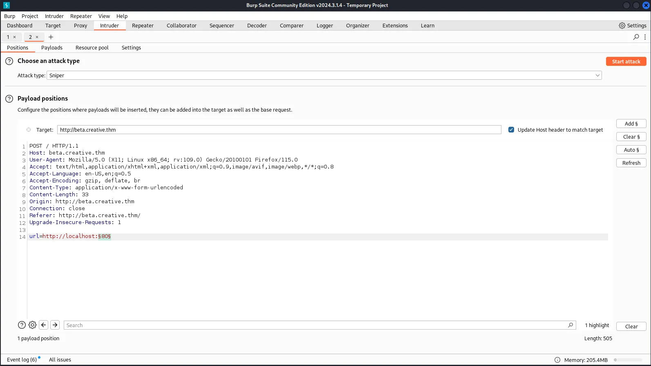
Task: Click the Clear § button
Action: (631, 137)
